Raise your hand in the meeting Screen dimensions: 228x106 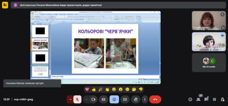coord(136,99)
